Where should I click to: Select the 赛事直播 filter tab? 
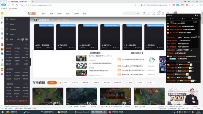click(86, 83)
